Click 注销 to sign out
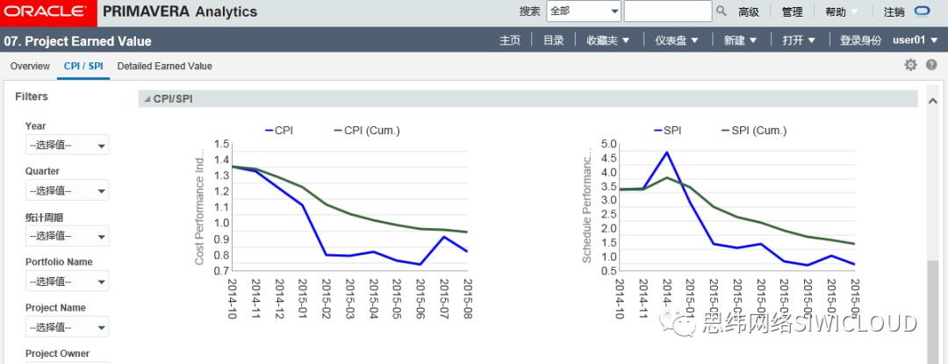 (894, 11)
